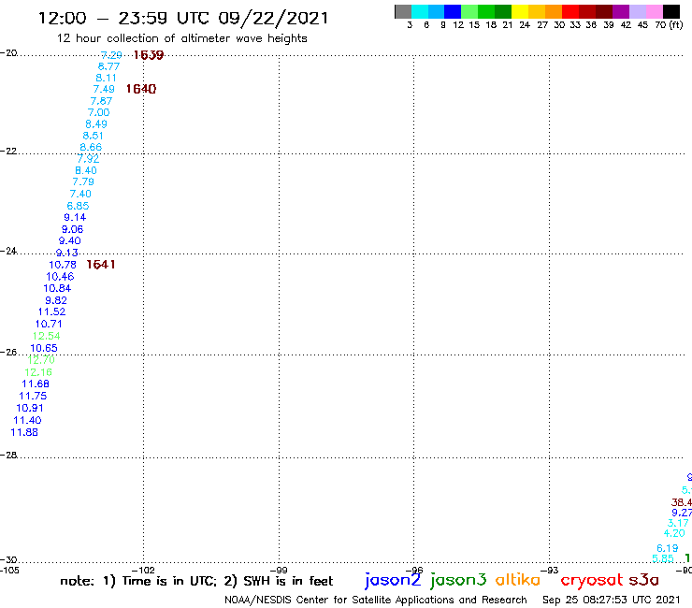Select the 1640 time marker
This screenshot has height=608, width=692.
tap(141, 89)
